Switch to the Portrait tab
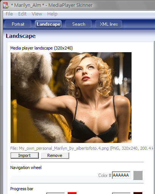 tap(18, 24)
